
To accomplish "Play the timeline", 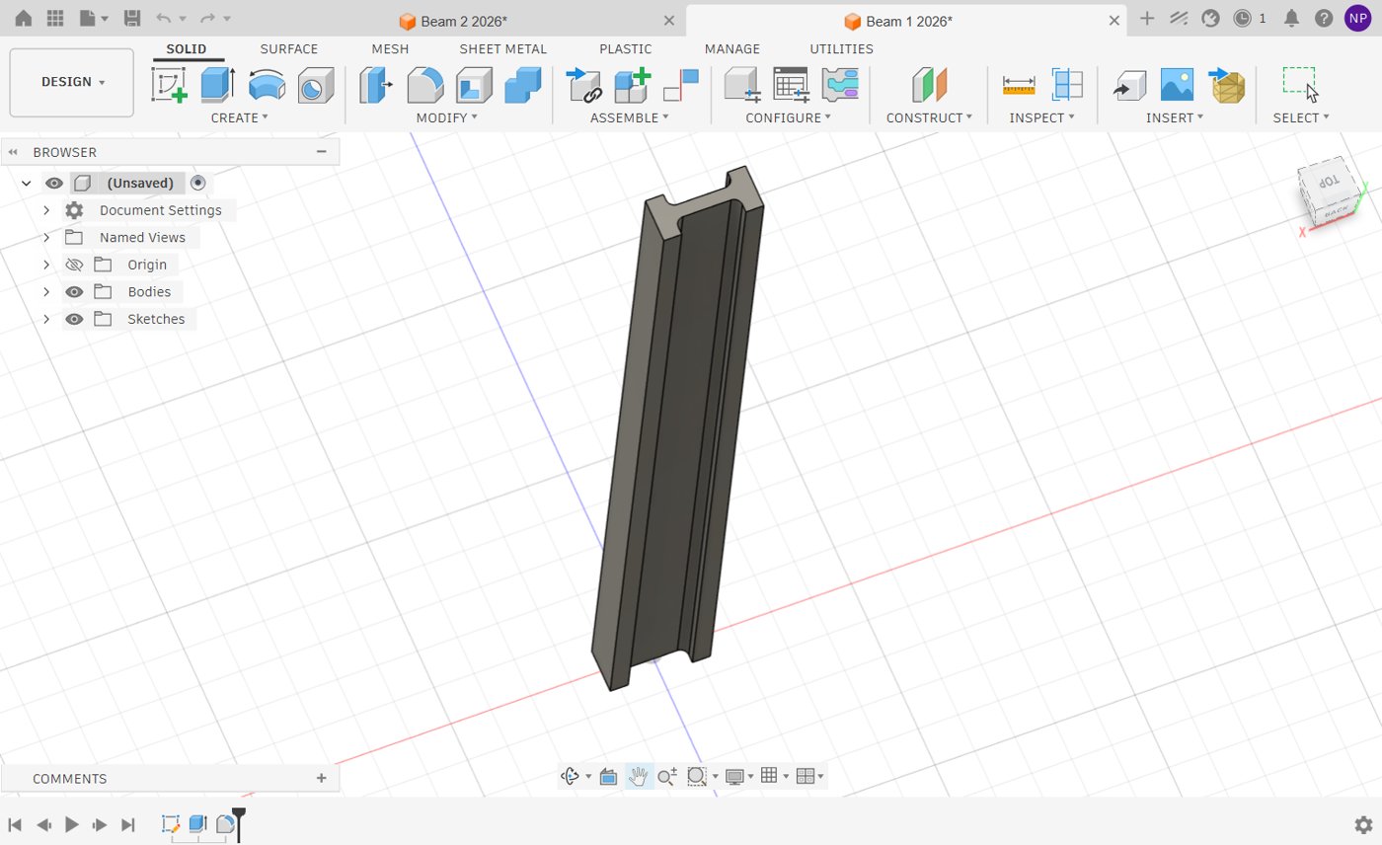I will point(71,824).
